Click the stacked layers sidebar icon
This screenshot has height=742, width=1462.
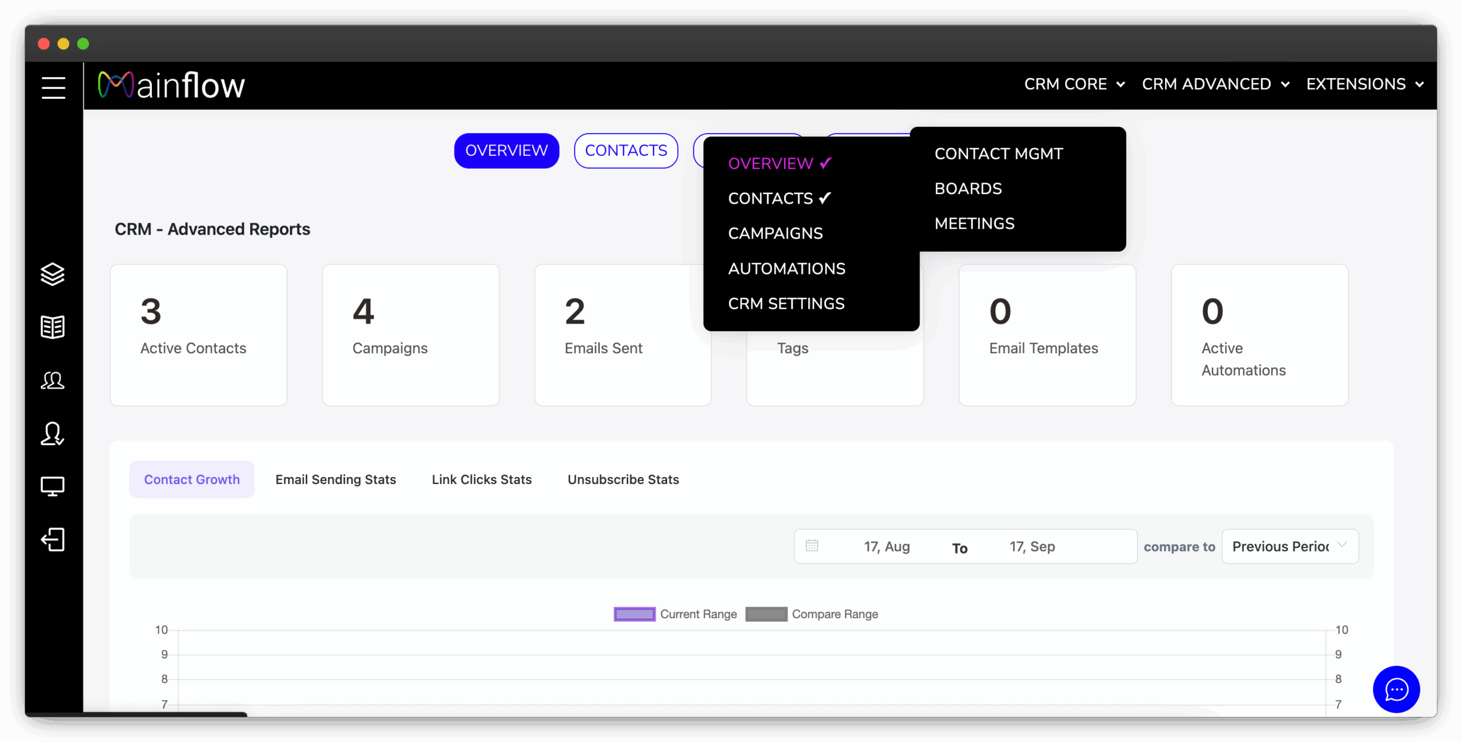[53, 274]
